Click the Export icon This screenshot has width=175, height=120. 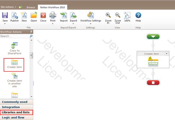click(73, 15)
